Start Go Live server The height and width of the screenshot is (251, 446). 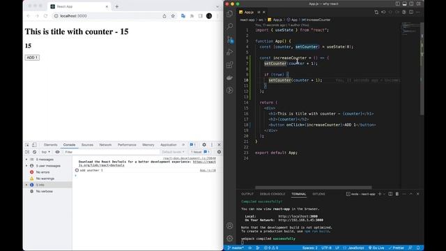click(376, 248)
